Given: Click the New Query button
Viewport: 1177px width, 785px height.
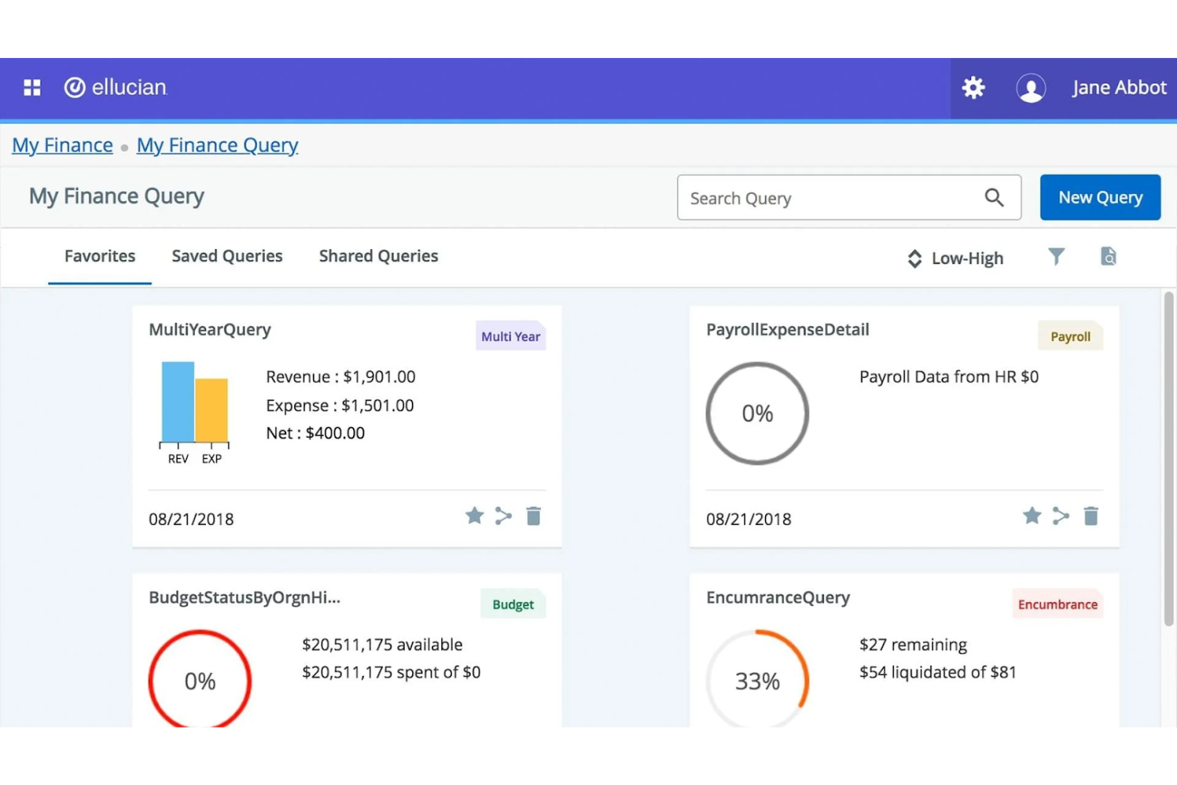Looking at the screenshot, I should [x=1100, y=197].
